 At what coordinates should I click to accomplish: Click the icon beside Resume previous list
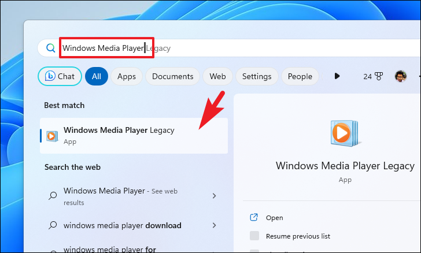(254, 236)
